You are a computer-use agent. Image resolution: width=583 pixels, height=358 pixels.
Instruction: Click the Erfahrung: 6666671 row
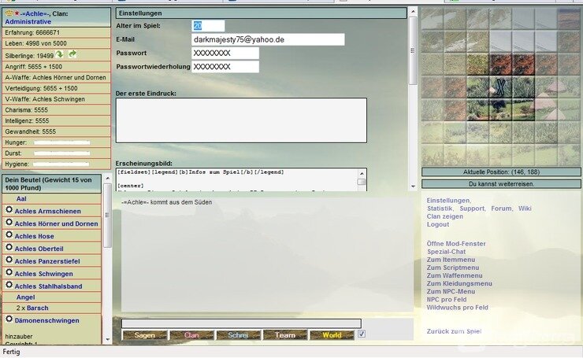coord(57,33)
